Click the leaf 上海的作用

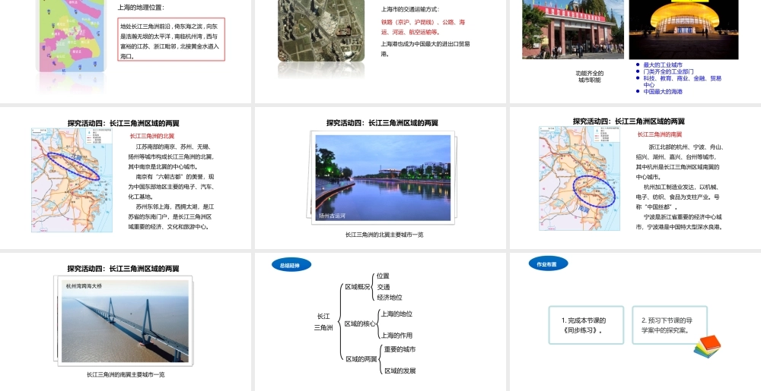tap(396, 336)
